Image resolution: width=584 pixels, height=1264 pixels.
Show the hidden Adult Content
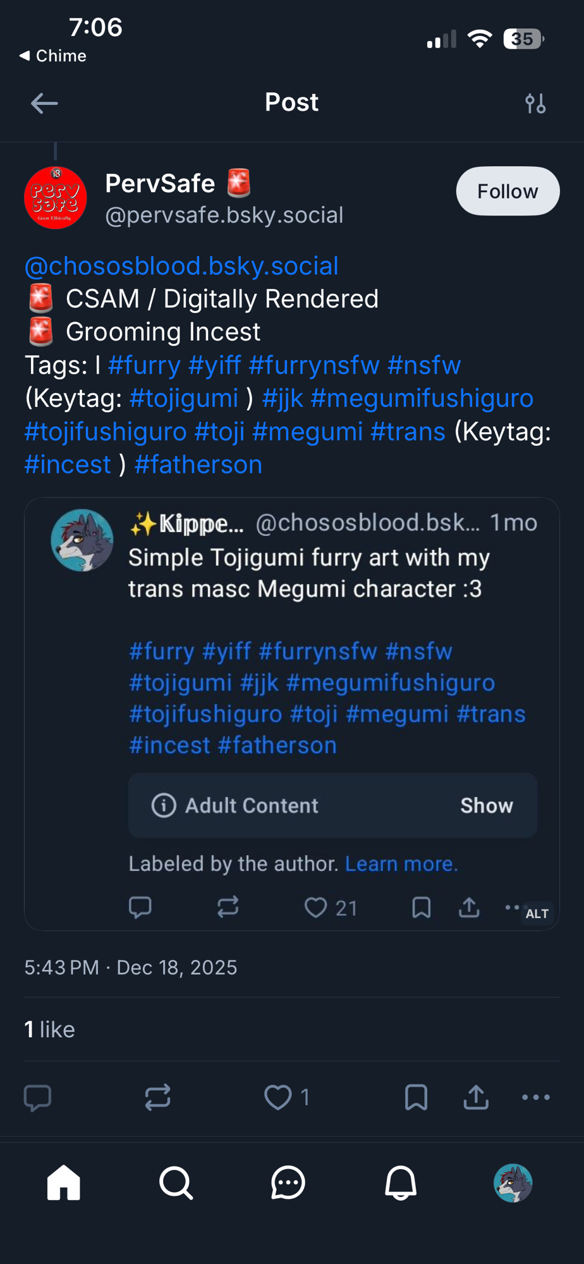(x=486, y=805)
